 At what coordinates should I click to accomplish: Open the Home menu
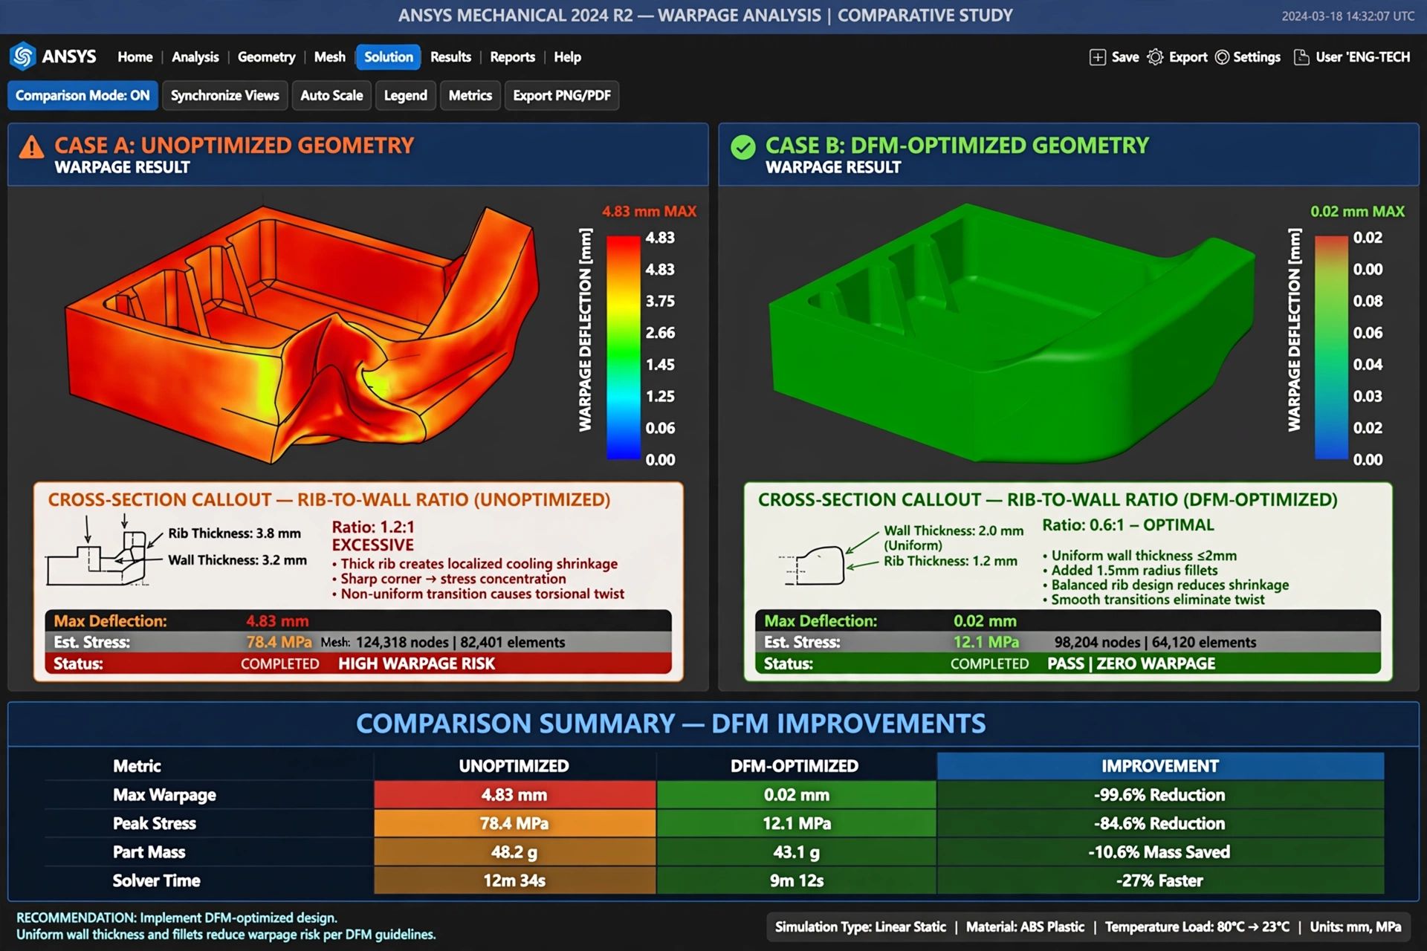(135, 57)
